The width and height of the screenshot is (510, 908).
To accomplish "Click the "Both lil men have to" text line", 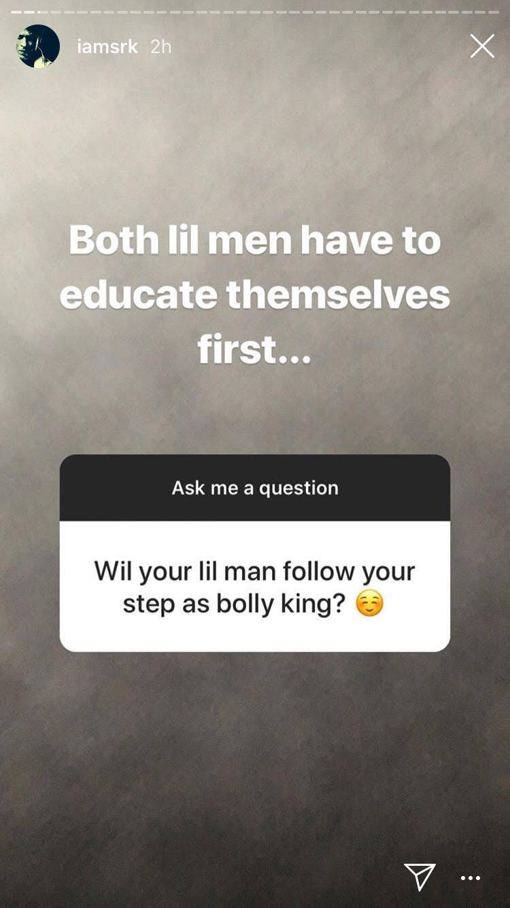I will [x=255, y=241].
